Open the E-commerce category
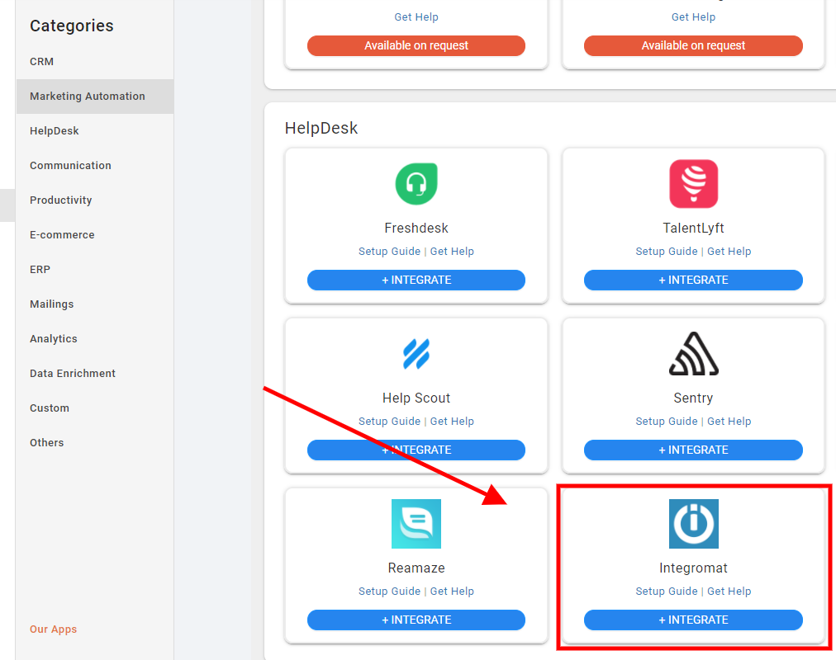836x660 pixels. click(x=95, y=235)
